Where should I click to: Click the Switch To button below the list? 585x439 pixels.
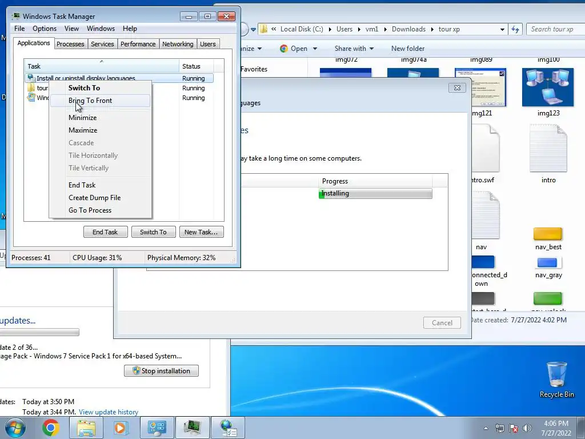[153, 232]
